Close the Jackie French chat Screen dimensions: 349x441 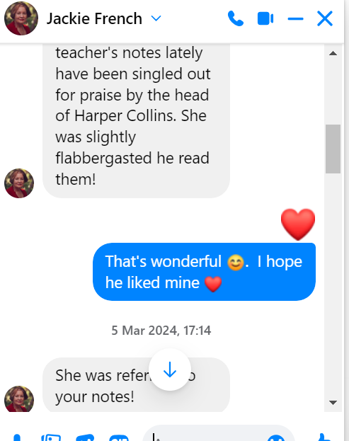tap(325, 18)
